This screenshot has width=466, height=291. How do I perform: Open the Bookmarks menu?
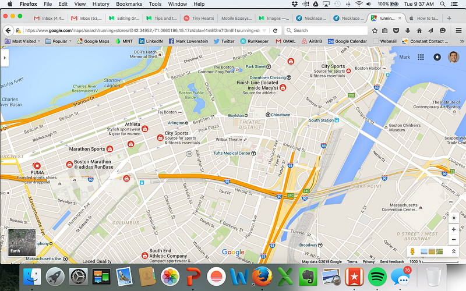point(129,4)
